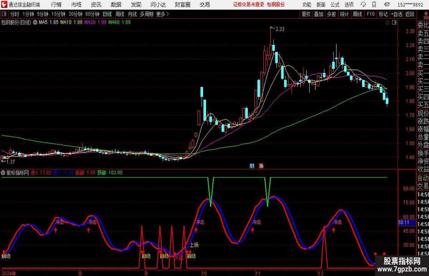Open the 选项 menu
The width and height of the screenshot is (429, 276).
(x=349, y=5)
